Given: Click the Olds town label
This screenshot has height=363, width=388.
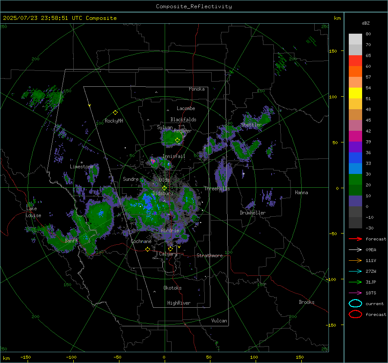Looking at the screenshot, I should coord(164,180).
